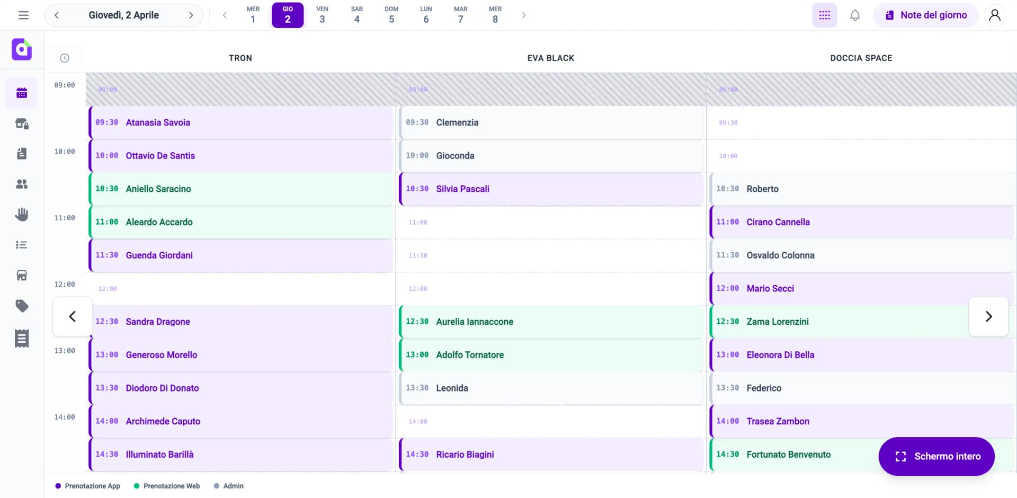Image resolution: width=1017 pixels, height=498 pixels.
Task: Open Aurelia Iannaccone 12:30 booking
Action: click(551, 322)
